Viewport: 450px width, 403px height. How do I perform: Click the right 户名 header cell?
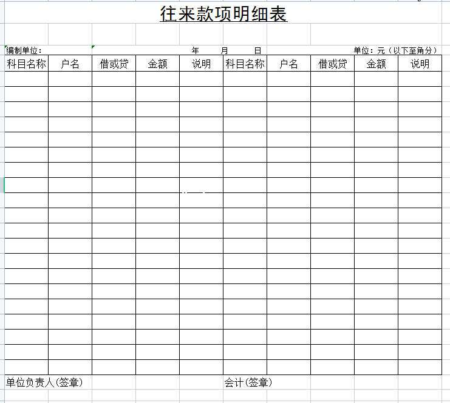[x=288, y=64]
